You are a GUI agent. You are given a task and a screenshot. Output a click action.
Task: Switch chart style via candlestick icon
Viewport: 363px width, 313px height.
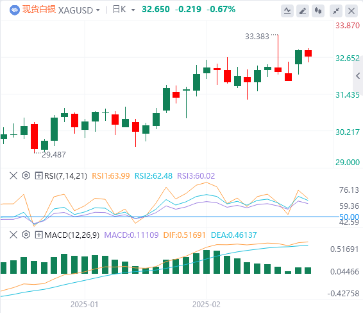pos(318,11)
